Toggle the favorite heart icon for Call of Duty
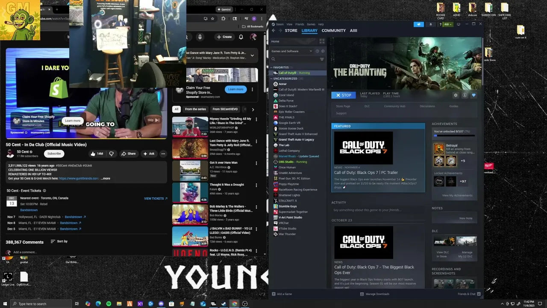The height and width of the screenshot is (308, 547). click(473, 95)
